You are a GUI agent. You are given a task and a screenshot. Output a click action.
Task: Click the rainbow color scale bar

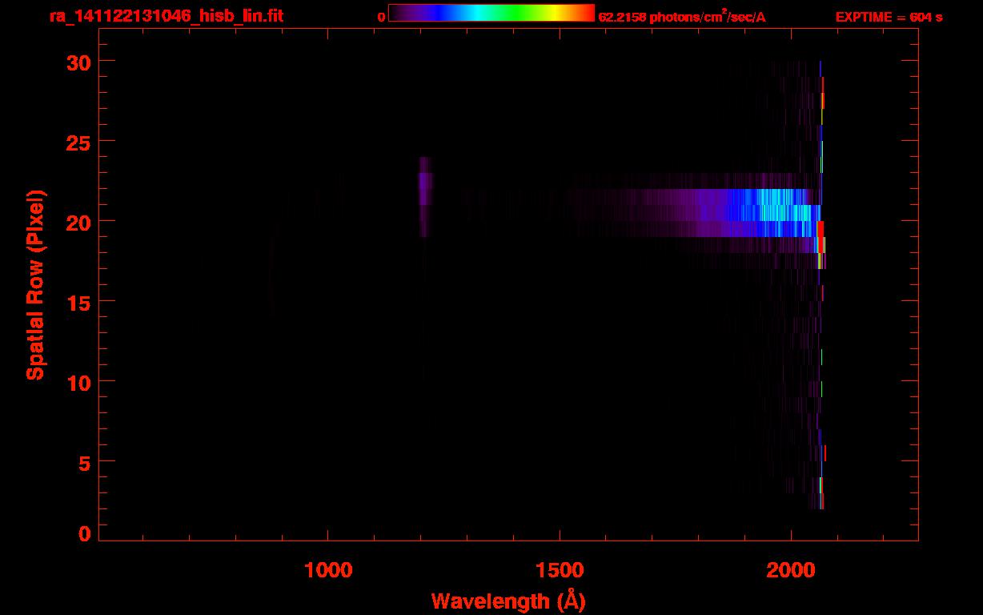click(x=491, y=14)
